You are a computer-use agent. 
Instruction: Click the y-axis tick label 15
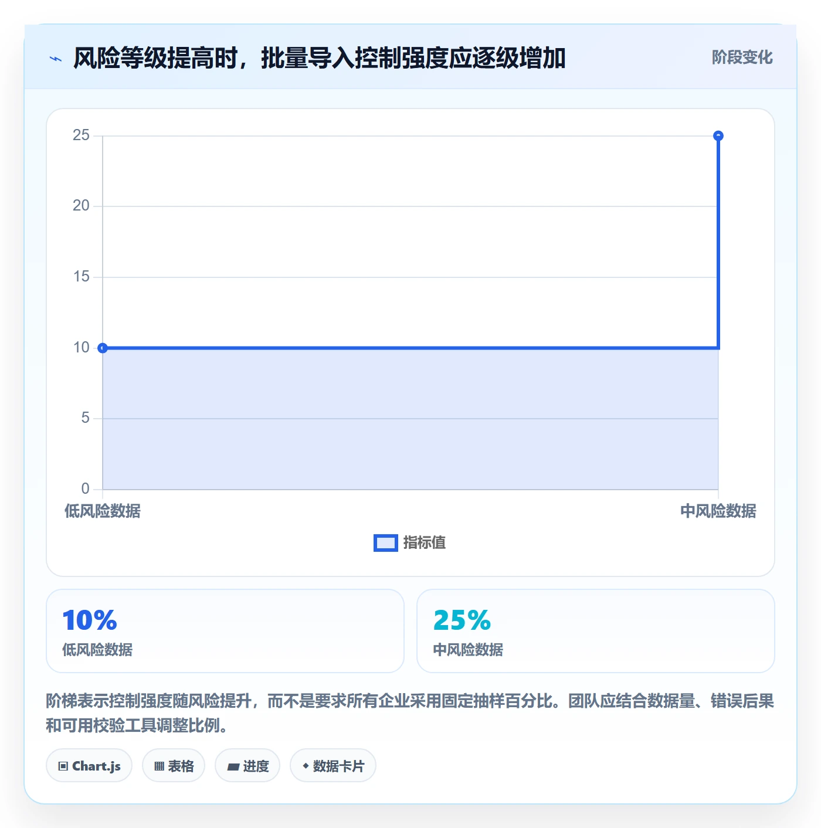[x=81, y=277]
